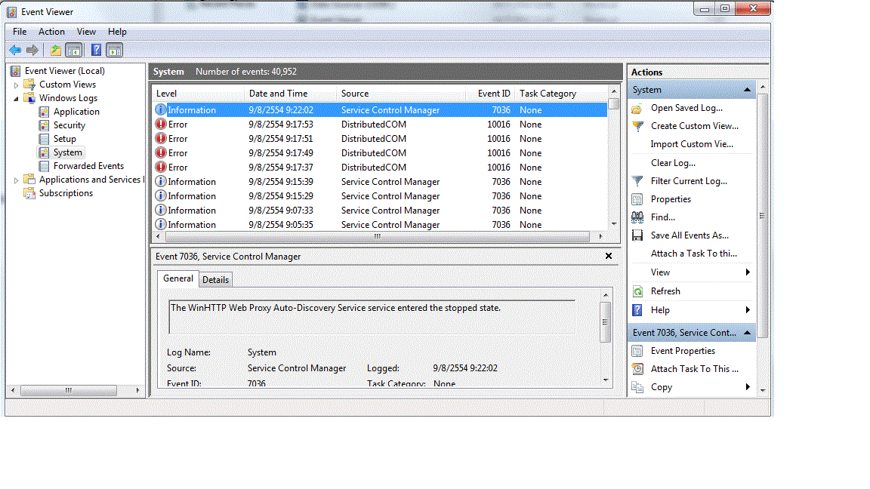
Task: Click Filter Current Log funnel icon
Action: pyautogui.click(x=637, y=181)
